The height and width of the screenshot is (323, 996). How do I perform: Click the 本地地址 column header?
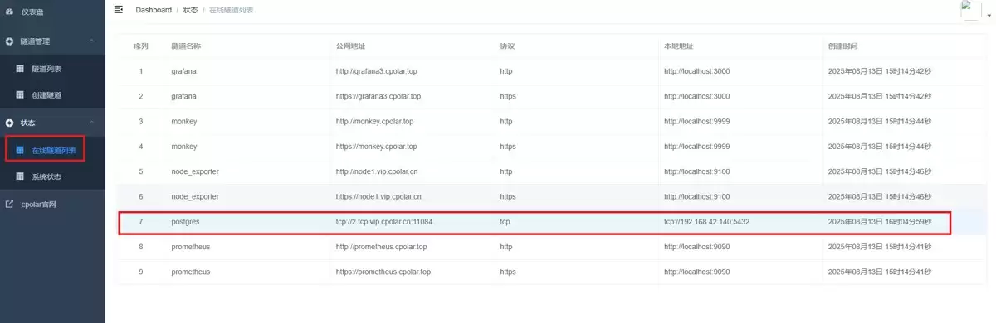tap(678, 46)
